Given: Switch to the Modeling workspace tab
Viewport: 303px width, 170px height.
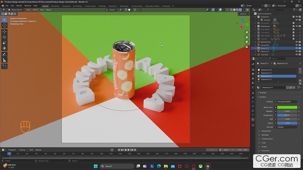Looking at the screenshot, I should coord(55,6).
